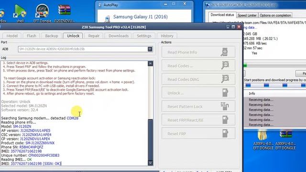306x172 pixels.
Task: Maximize the Z3X Samsung Tool window
Action: (233, 27)
